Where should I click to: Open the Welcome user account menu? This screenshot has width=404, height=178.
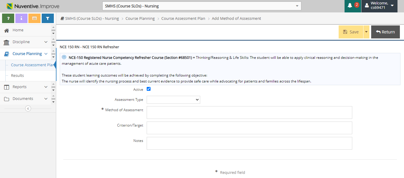pos(379,6)
